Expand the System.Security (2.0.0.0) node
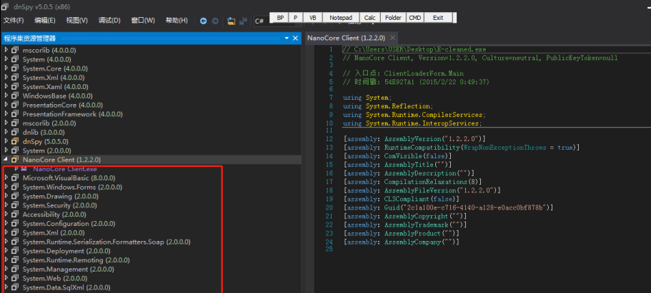The image size is (651, 293). point(6,205)
